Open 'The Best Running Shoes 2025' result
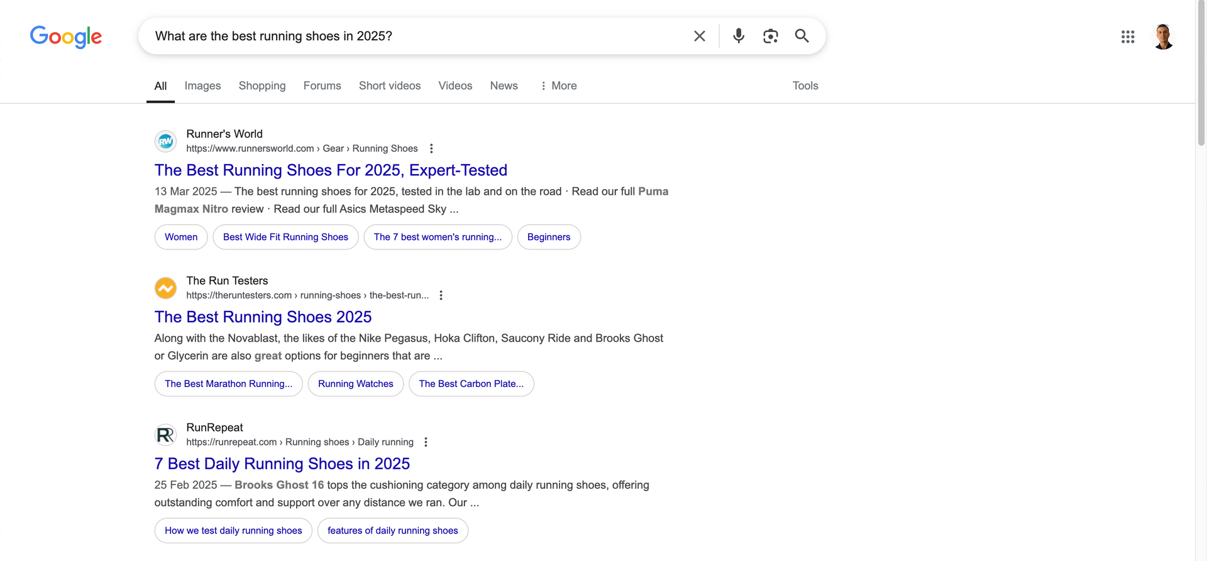This screenshot has height=561, width=1207. (x=263, y=317)
